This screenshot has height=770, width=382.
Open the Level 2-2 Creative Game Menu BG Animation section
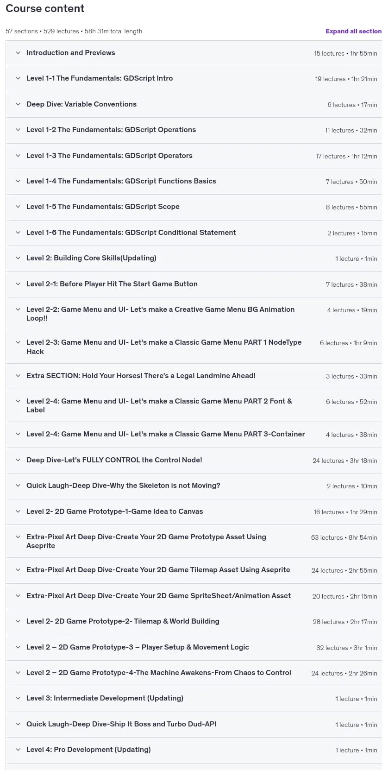coord(194,314)
